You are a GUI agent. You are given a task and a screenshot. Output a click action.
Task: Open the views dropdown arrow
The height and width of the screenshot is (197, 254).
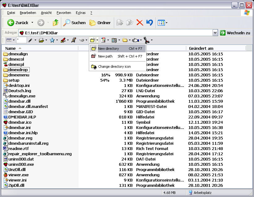pos(166,23)
